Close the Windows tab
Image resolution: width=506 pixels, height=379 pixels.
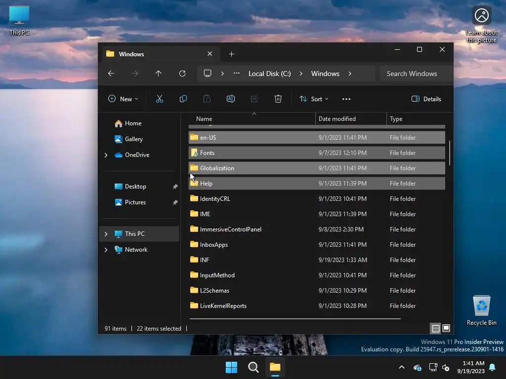[210, 54]
